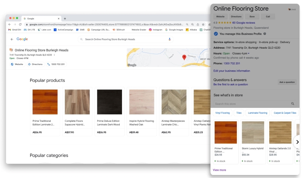Click the browser forward arrow
305x178 pixels.
point(15,24)
